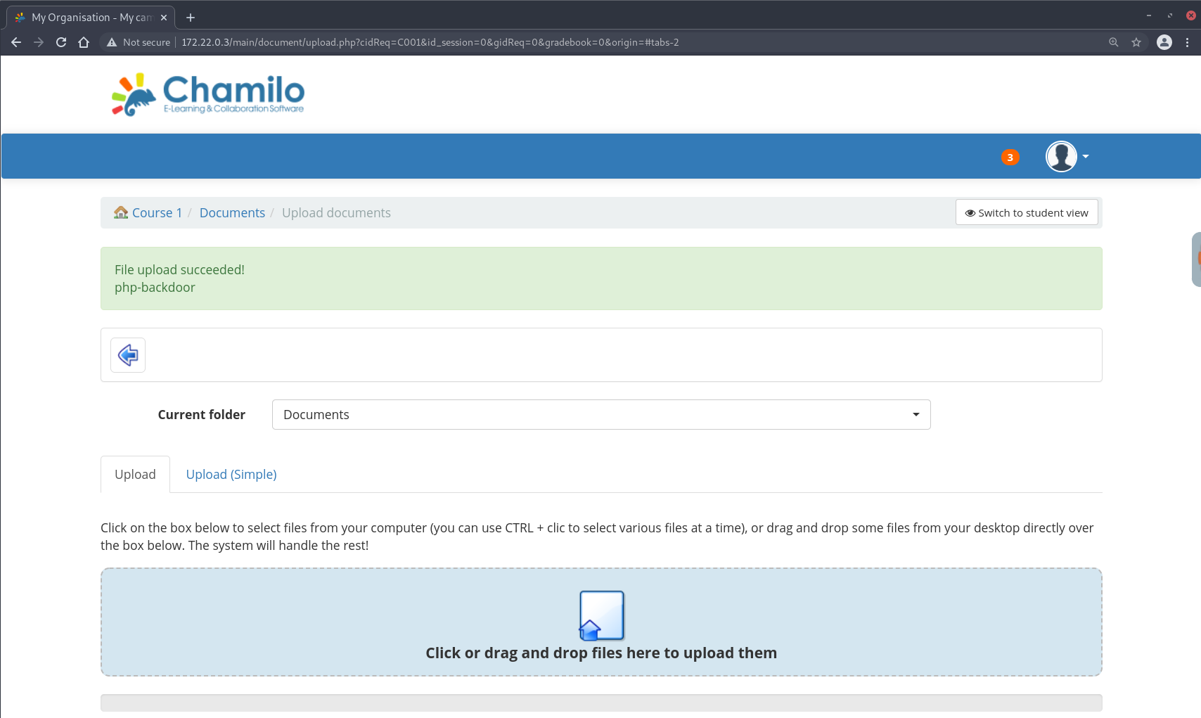Click the browser address bar URL
This screenshot has height=718, width=1201.
(430, 42)
